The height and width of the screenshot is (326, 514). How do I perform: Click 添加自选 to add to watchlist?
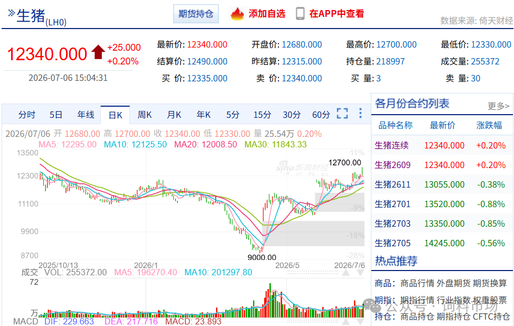pos(267,14)
